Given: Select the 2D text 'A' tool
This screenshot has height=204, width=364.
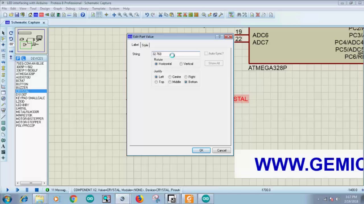Looking at the screenshot, I should 3,146.
